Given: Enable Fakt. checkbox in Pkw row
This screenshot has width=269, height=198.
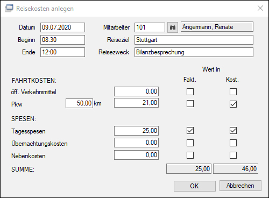Looking at the screenshot, I should [190, 104].
